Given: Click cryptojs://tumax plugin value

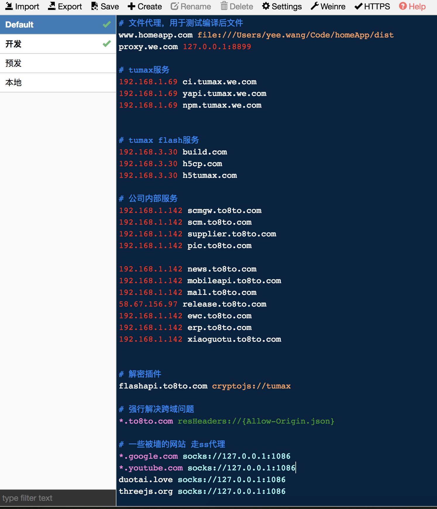Looking at the screenshot, I should click(x=251, y=386).
